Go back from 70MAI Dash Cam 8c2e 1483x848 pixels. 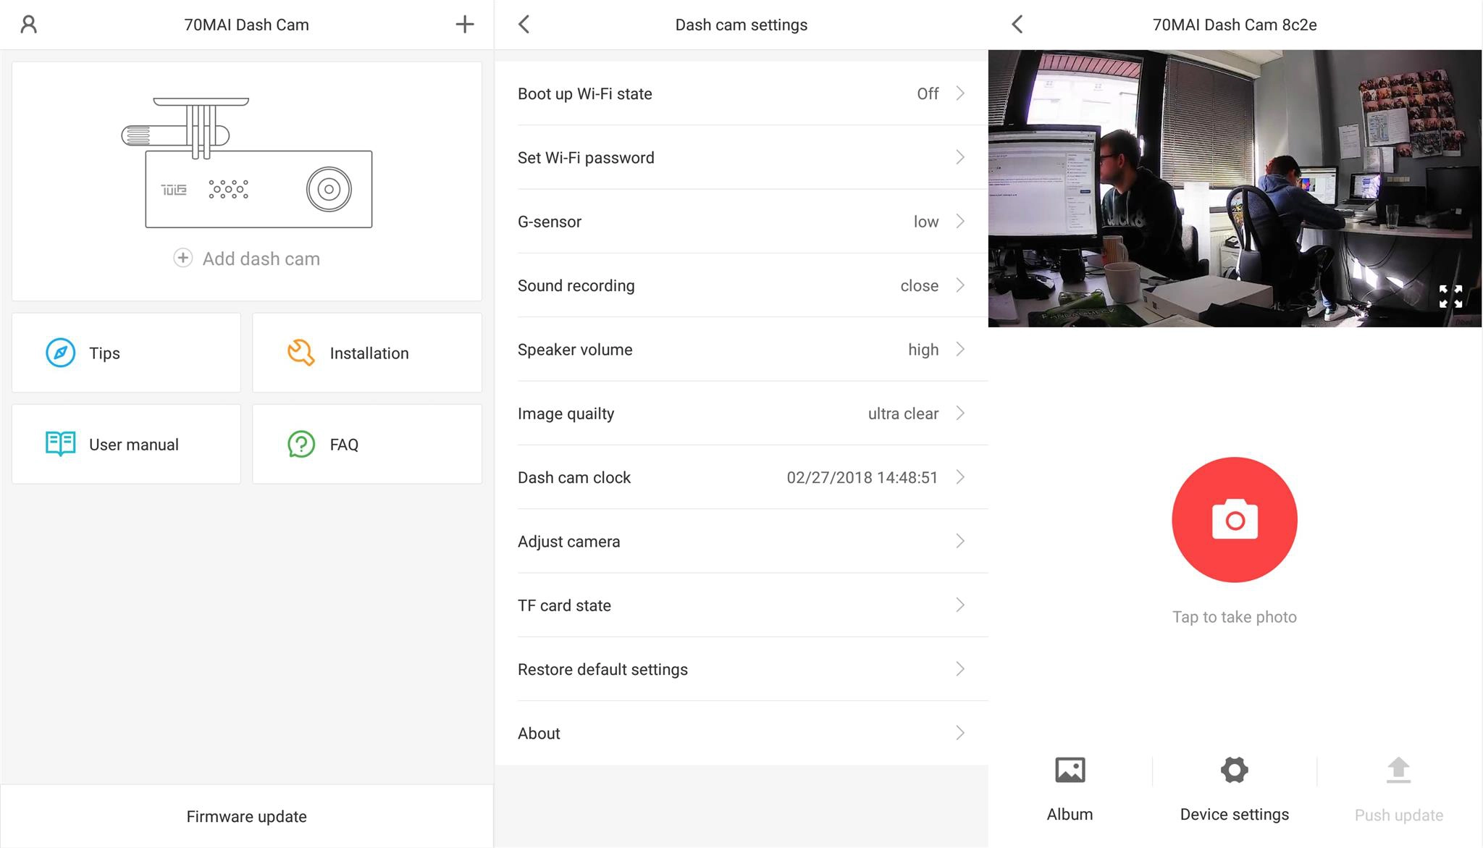(x=1017, y=25)
